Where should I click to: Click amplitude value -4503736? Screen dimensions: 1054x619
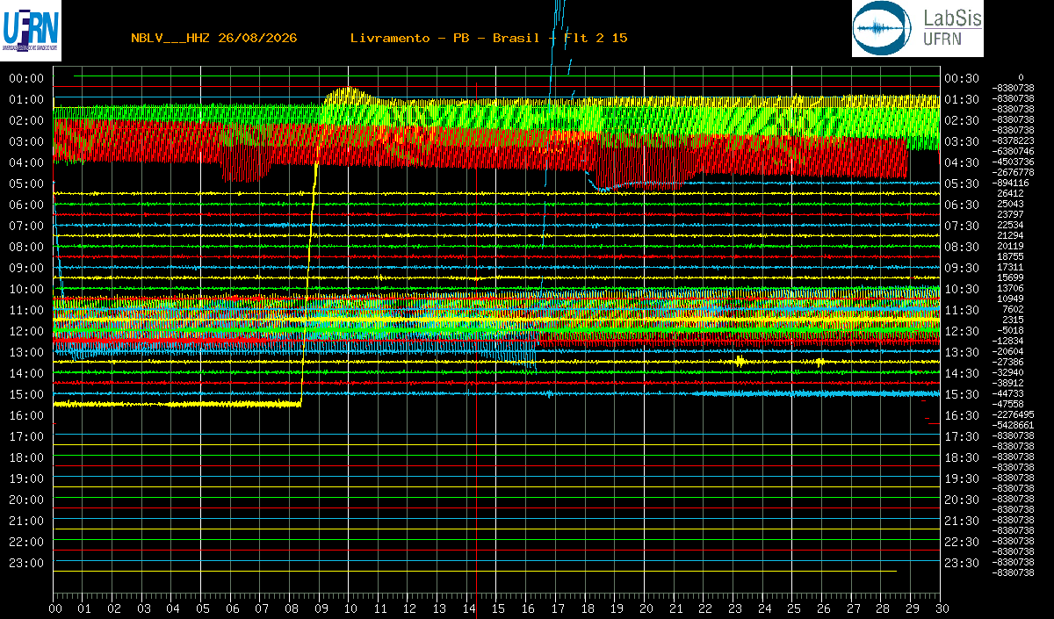click(1012, 162)
